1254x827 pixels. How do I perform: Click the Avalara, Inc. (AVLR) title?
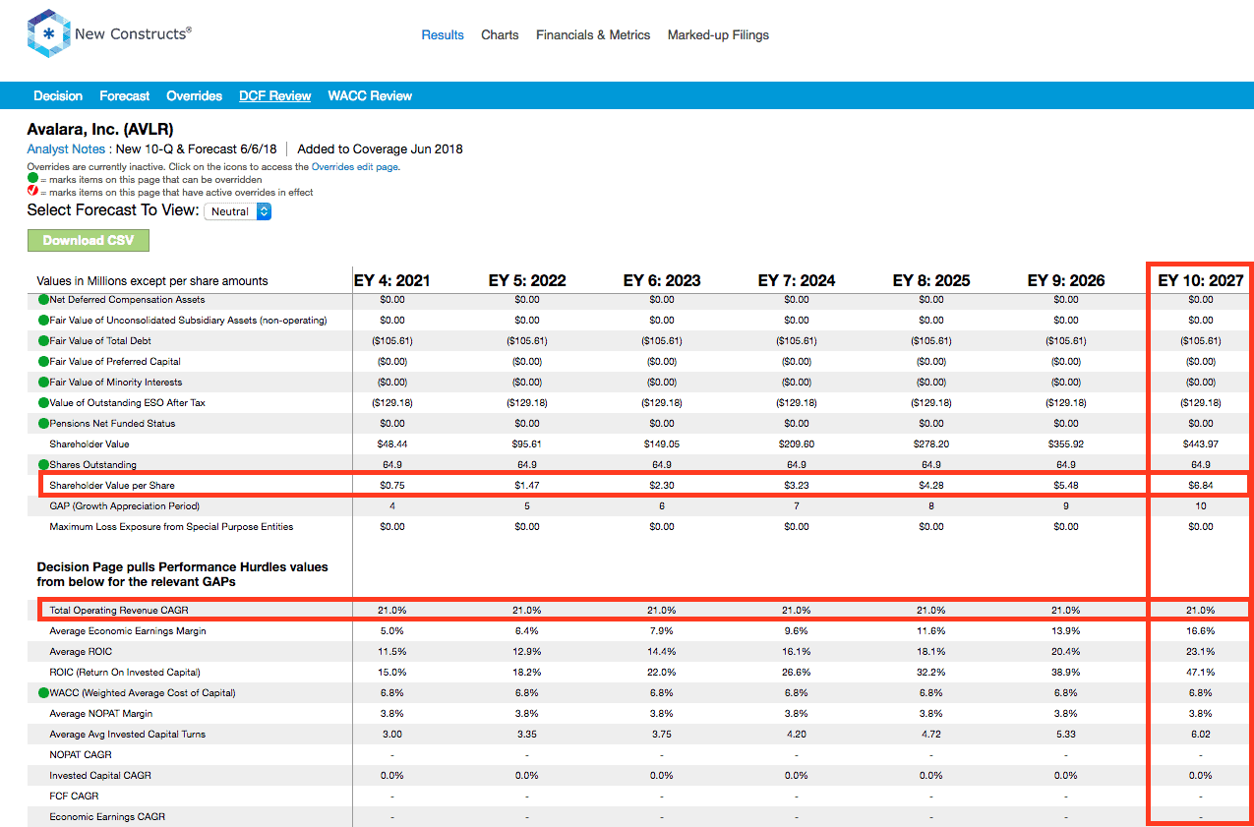tap(100, 129)
